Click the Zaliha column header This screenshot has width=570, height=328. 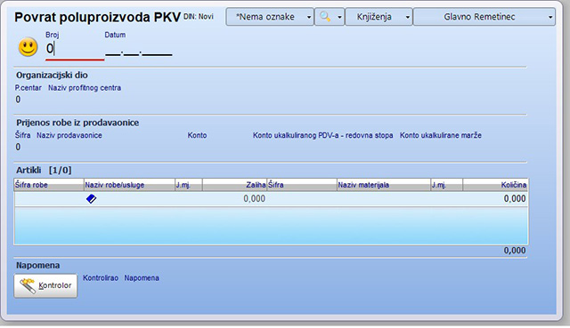tap(234, 185)
